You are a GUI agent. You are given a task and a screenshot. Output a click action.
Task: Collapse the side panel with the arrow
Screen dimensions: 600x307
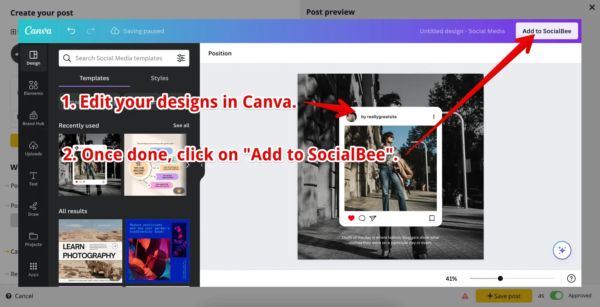[202, 165]
